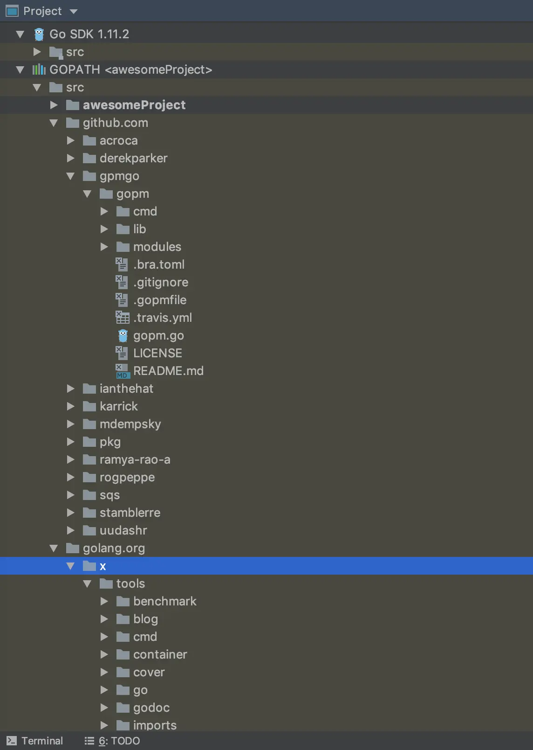Select the godoc folder name

pos(151,708)
